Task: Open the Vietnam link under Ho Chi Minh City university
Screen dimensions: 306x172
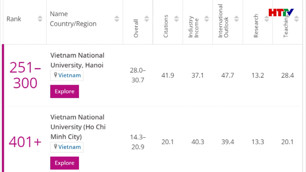Action: (69, 147)
